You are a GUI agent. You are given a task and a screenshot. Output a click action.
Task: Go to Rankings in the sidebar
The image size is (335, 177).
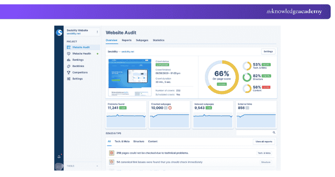tap(78, 60)
